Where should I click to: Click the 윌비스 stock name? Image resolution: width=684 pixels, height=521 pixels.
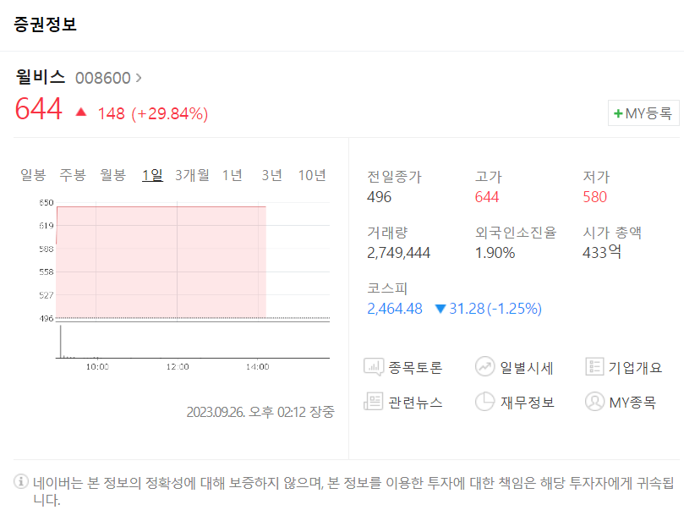(x=40, y=77)
